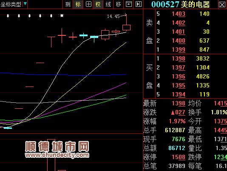
Task: Click the panel collapse window icon
Action: (128, 4)
